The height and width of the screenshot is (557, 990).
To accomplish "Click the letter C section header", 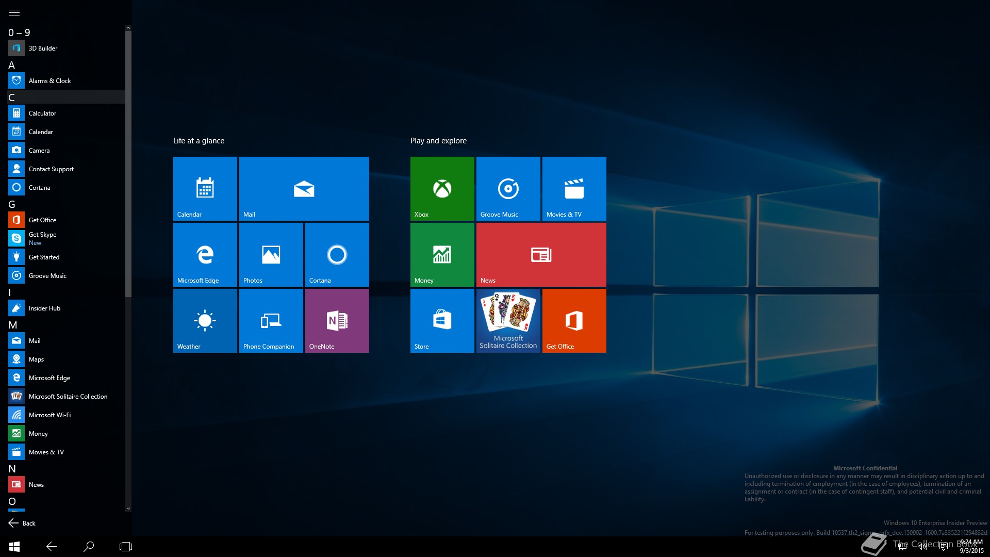I will click(x=66, y=97).
